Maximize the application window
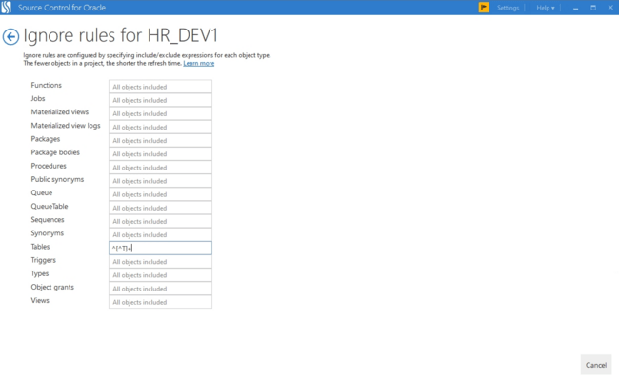This screenshot has width=619, height=381. 592,8
